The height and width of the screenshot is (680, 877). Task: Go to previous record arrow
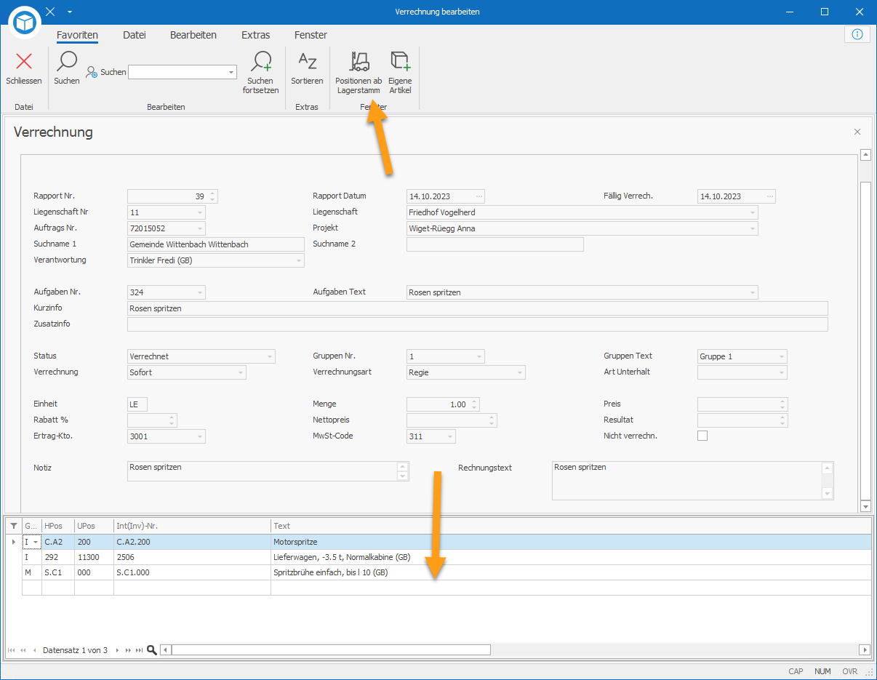(35, 650)
